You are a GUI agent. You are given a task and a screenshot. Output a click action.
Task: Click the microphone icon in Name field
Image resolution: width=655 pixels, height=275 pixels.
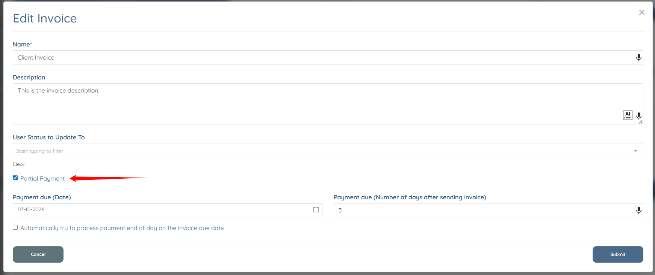coord(638,57)
